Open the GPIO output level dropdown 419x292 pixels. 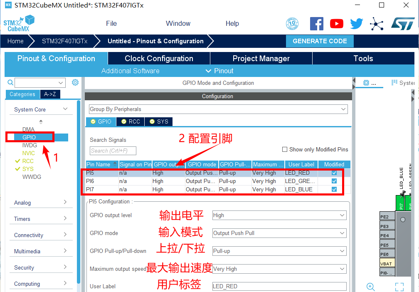(x=279, y=215)
